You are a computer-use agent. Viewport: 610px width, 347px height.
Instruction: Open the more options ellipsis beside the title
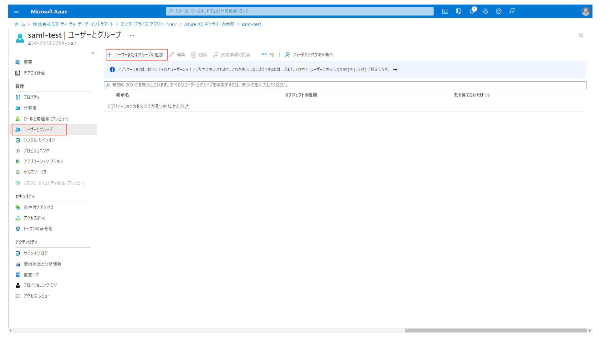(x=132, y=35)
